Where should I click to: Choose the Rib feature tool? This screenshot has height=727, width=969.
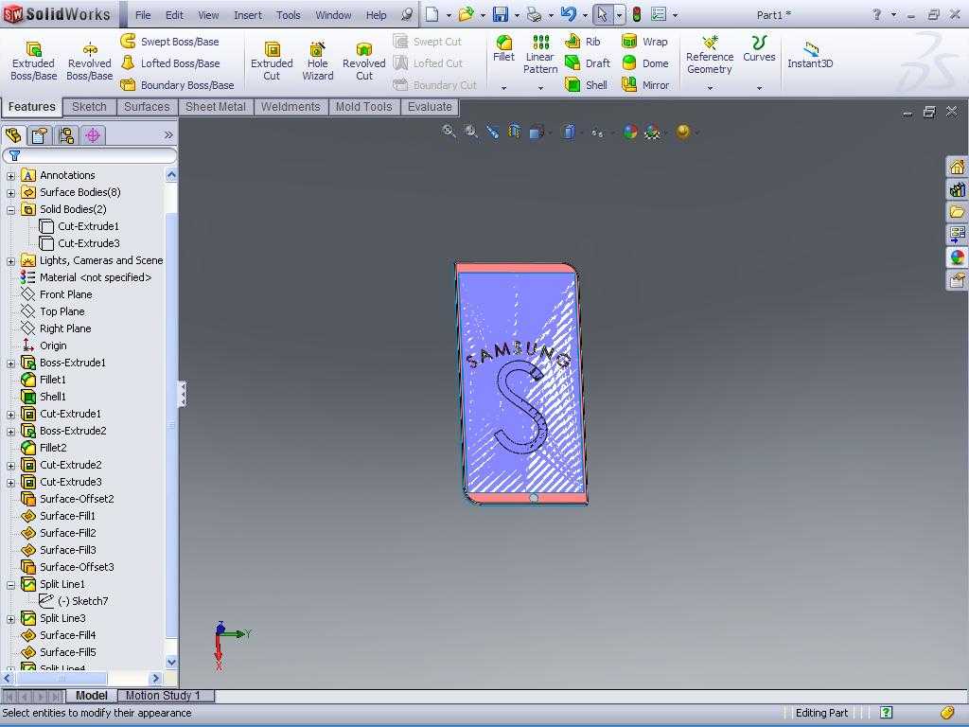tap(582, 42)
